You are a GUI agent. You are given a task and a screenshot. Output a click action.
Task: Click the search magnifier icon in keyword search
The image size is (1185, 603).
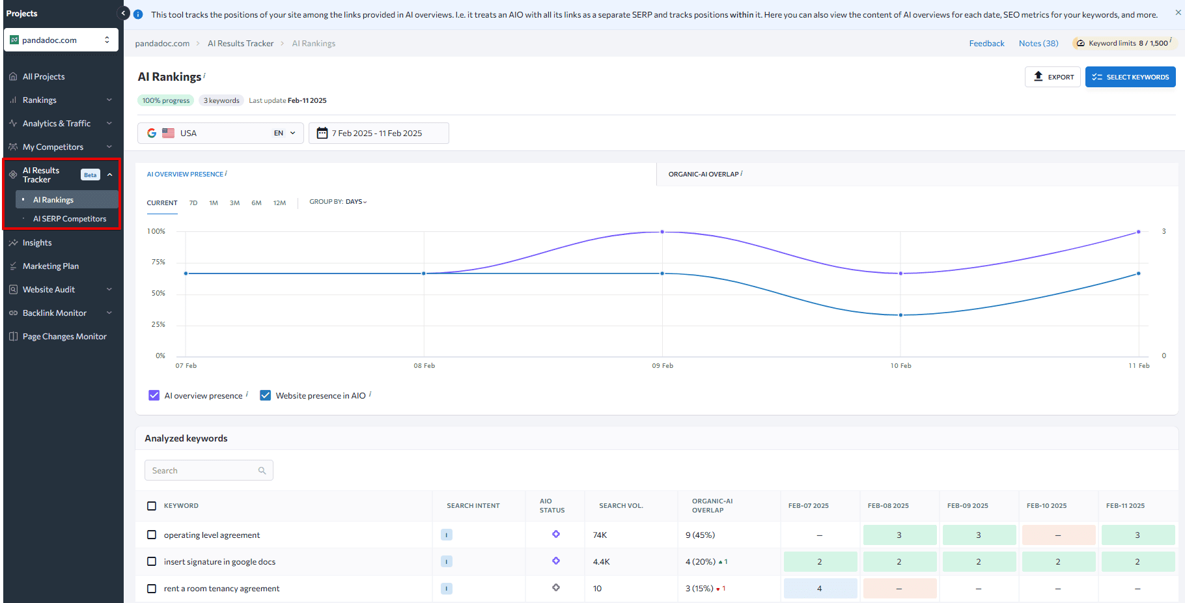pos(262,471)
